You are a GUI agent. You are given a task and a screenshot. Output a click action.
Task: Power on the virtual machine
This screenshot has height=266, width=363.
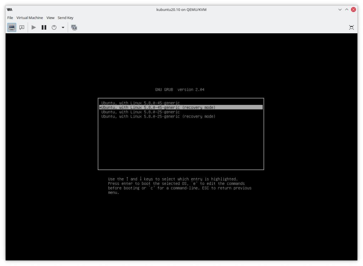[34, 28]
